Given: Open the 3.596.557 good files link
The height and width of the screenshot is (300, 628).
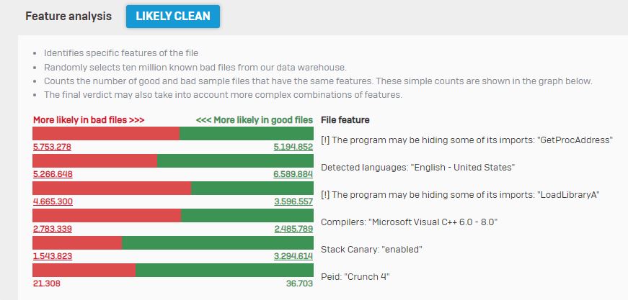Looking at the screenshot, I should (293, 201).
